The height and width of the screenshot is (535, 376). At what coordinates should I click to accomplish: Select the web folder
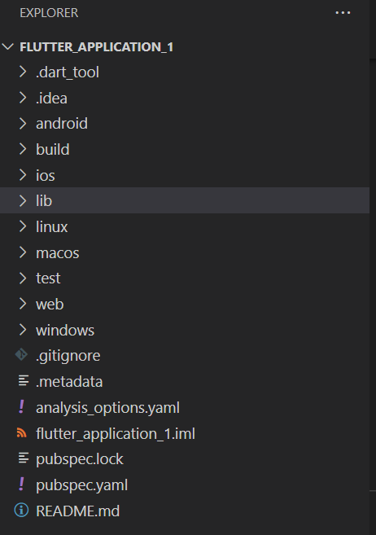click(x=185, y=304)
